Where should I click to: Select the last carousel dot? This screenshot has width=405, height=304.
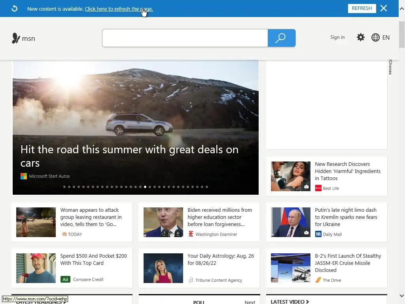(x=206, y=187)
